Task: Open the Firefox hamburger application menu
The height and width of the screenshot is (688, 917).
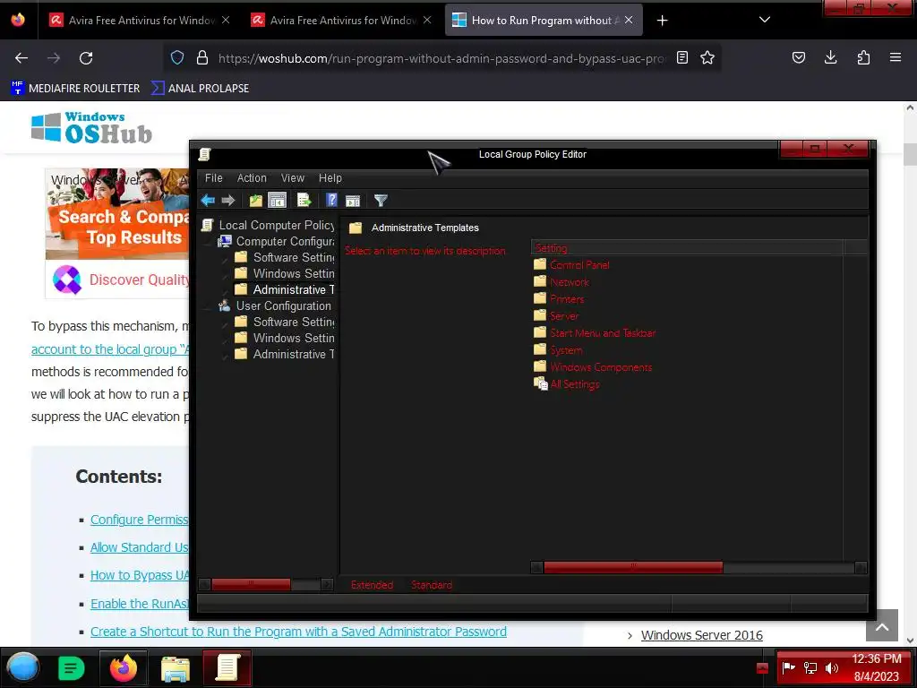Action: pyautogui.click(x=896, y=57)
